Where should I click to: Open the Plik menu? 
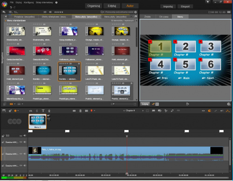tap(12, 2)
